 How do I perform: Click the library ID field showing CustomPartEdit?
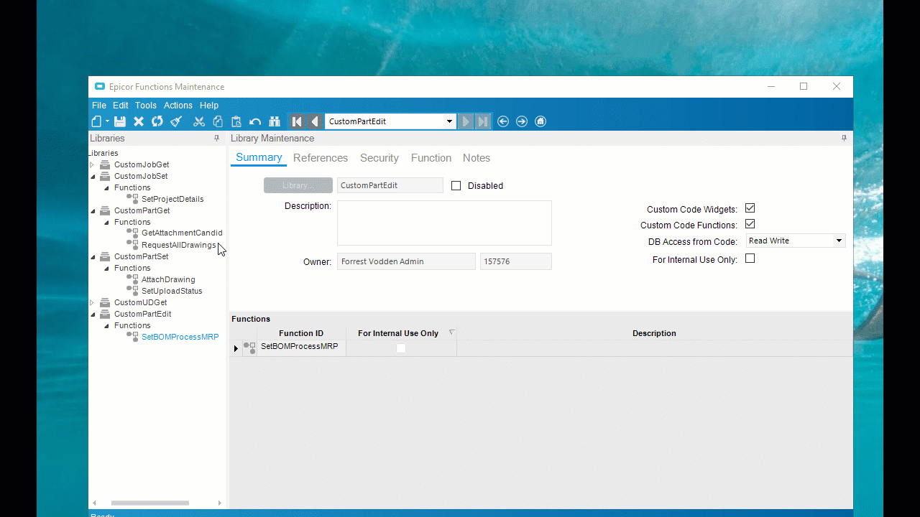[390, 185]
